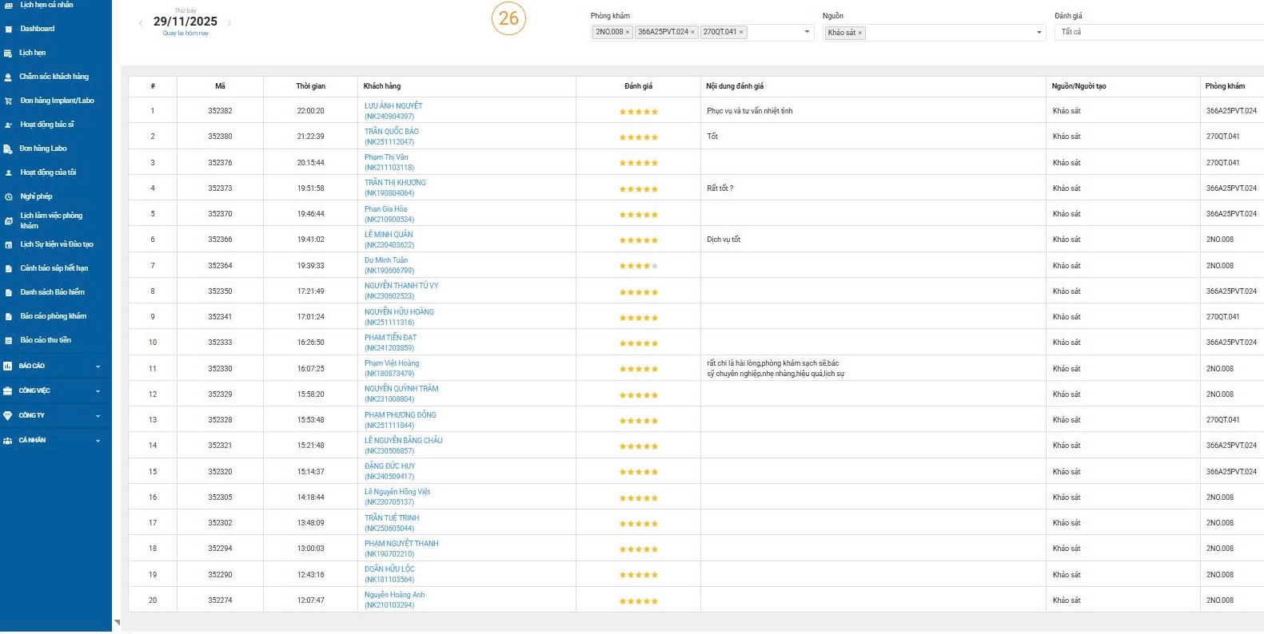Expand the CÔNG TY sidebar section
Image resolution: width=1264 pixels, height=634 pixels.
pos(98,416)
